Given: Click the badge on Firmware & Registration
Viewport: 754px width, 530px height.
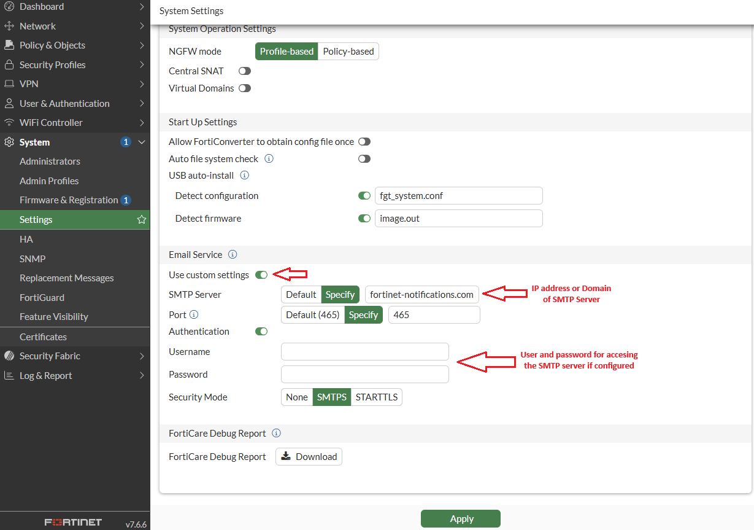Looking at the screenshot, I should (126, 200).
